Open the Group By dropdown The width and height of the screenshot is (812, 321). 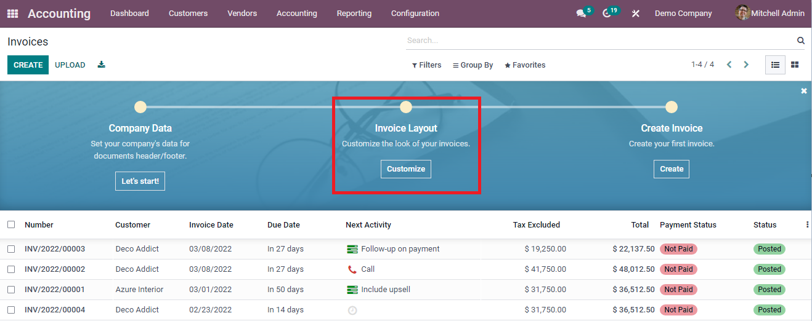coord(473,65)
